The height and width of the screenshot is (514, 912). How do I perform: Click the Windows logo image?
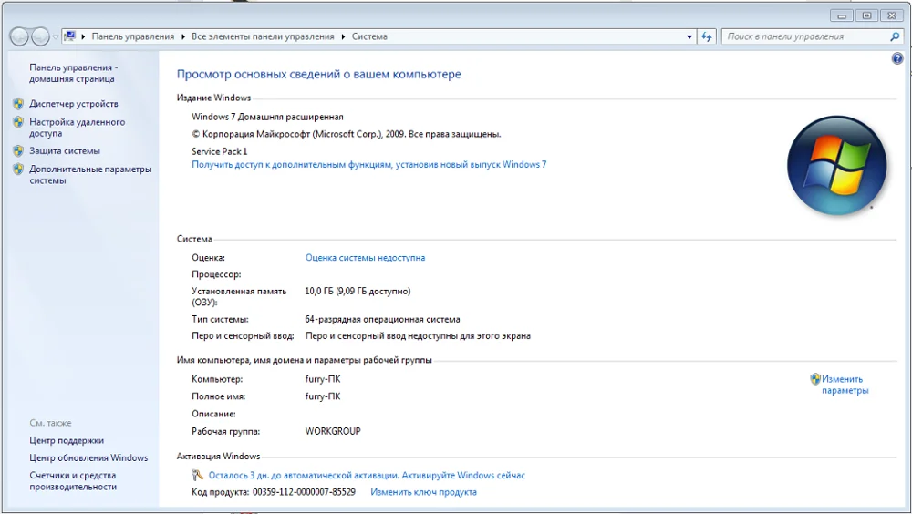pos(836,165)
